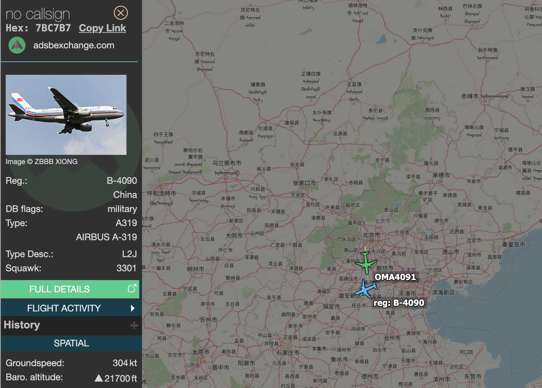Expand the FLIGHT ACTIVITY arrow
Viewport: 542px width, 388px height.
coord(132,308)
